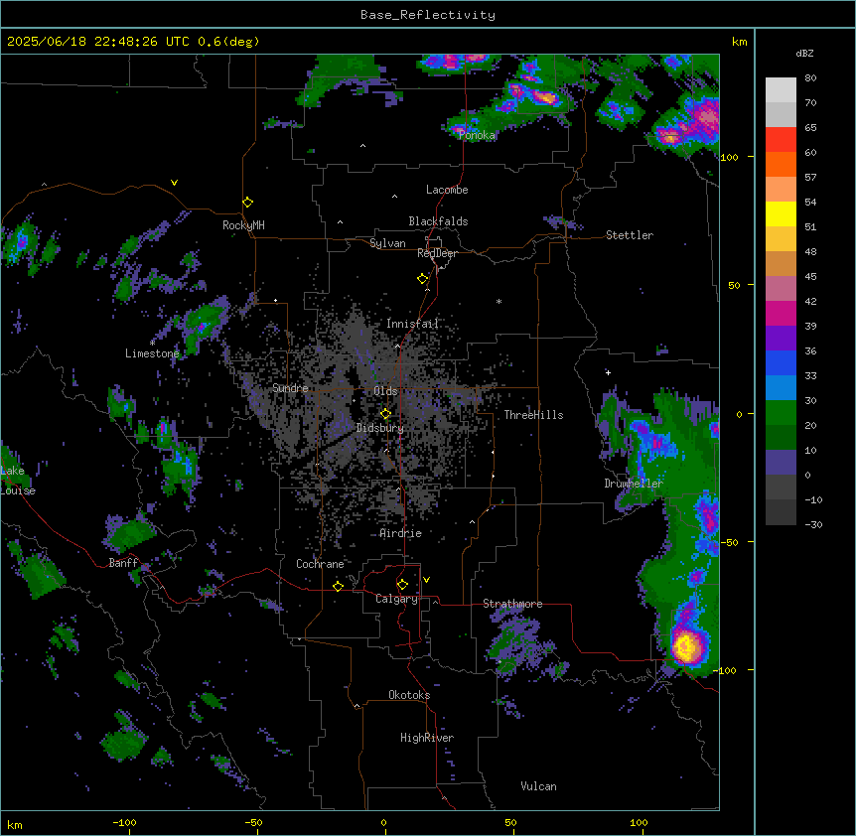Pick the green 20 dBZ legend swatch
Image resolution: width=856 pixels, height=836 pixels.
pyautogui.click(x=781, y=413)
